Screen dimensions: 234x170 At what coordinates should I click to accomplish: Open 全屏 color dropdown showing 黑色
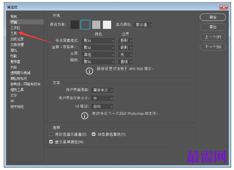98,55
